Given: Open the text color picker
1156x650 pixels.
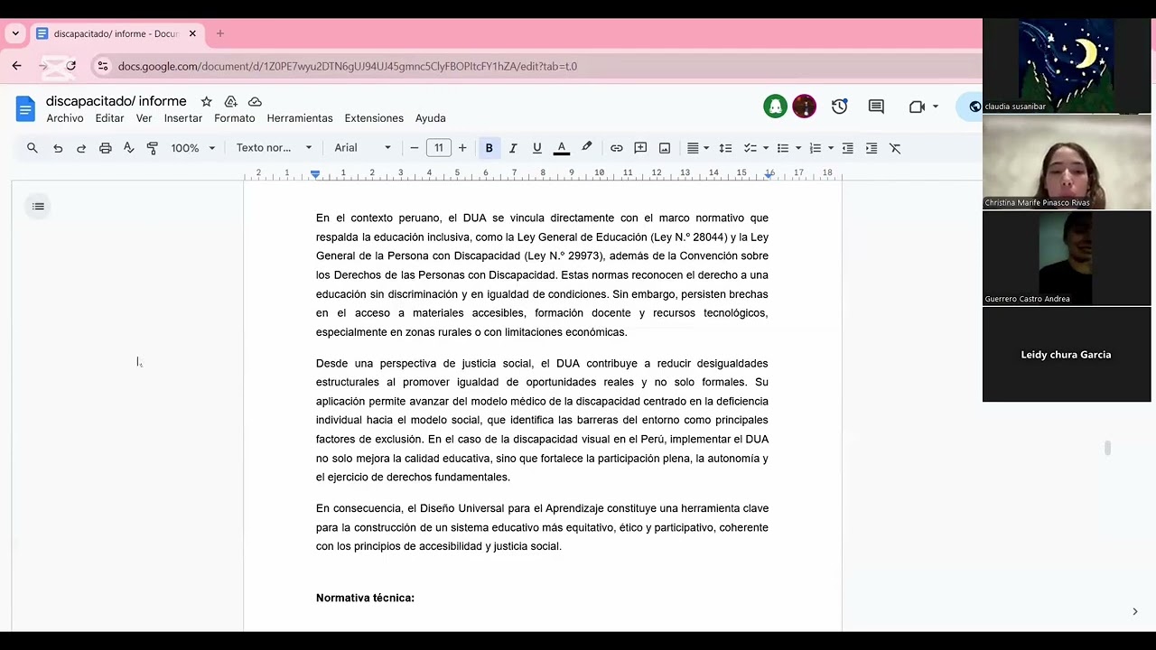Looking at the screenshot, I should pos(562,148).
